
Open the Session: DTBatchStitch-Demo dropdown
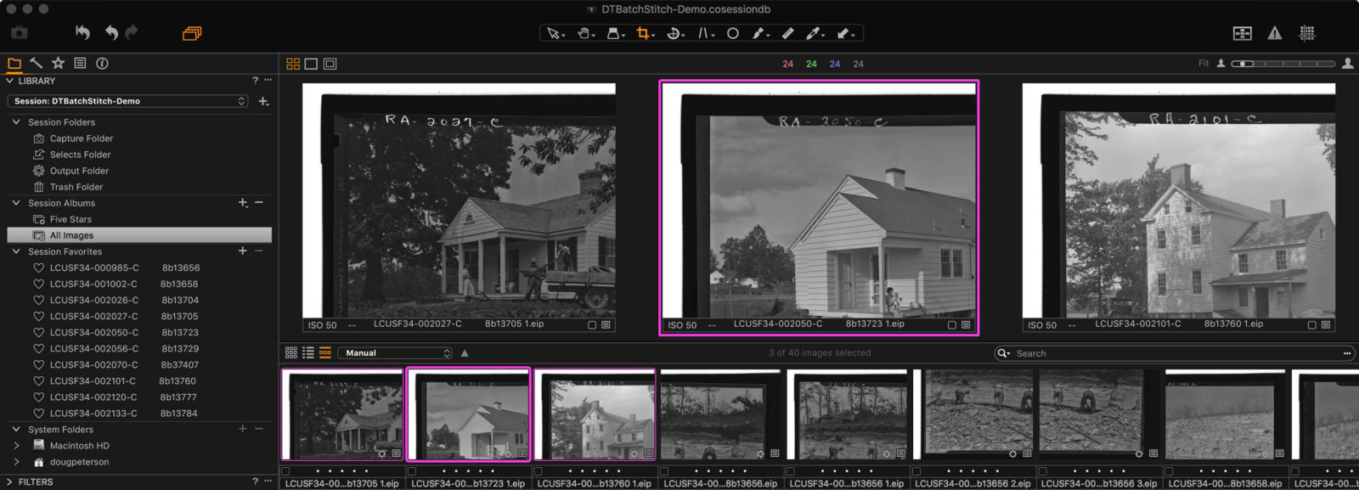[127, 101]
